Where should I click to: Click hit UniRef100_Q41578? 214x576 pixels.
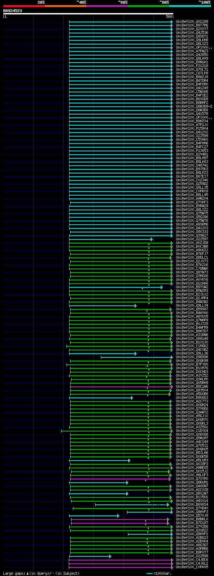coord(192,114)
